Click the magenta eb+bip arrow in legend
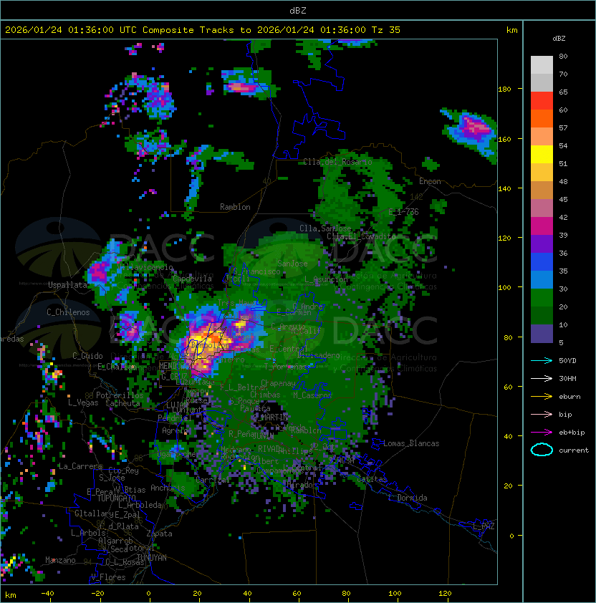The width and height of the screenshot is (596, 603). (x=542, y=433)
